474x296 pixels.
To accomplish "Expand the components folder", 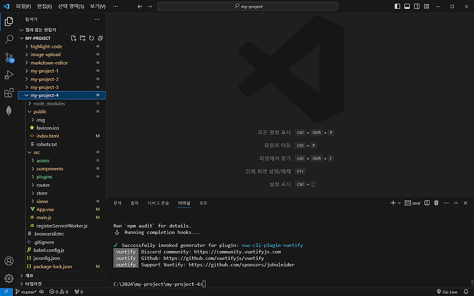I will (62, 169).
